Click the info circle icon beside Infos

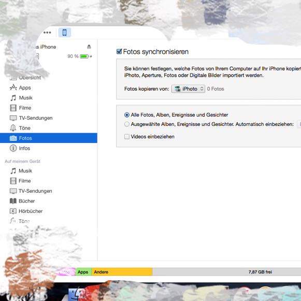point(13,148)
